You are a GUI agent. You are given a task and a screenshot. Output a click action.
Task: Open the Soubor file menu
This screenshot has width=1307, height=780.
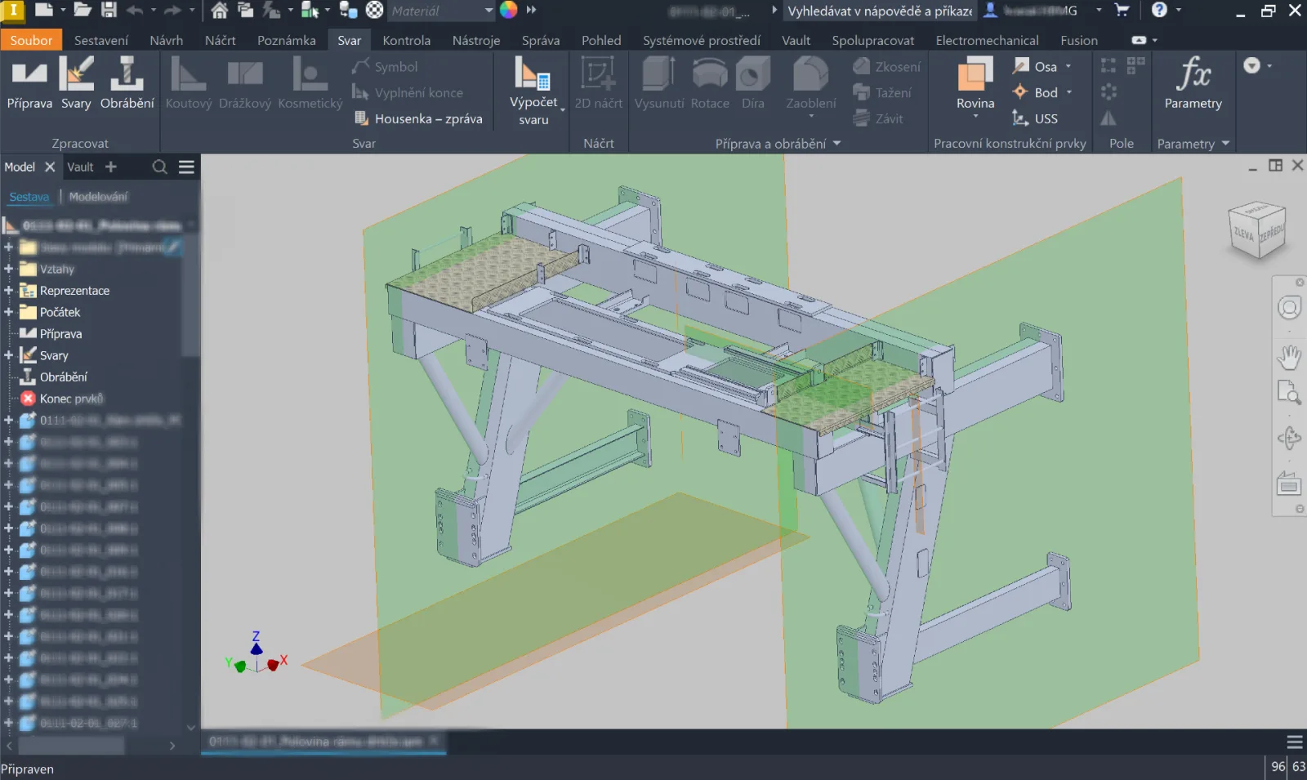click(31, 40)
